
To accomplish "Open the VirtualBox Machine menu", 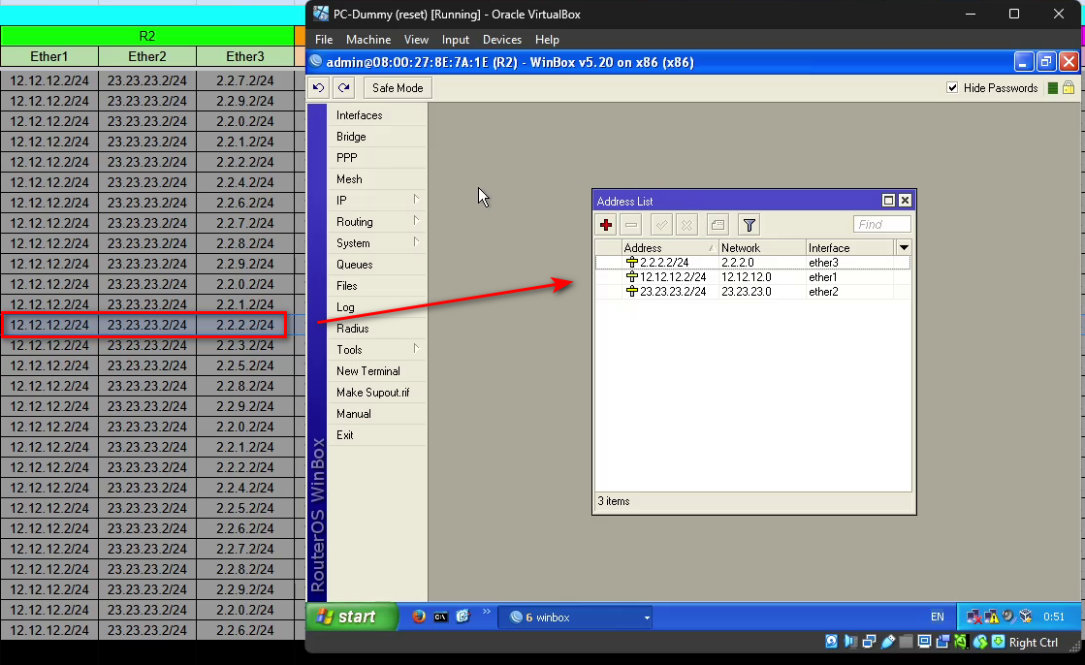I will pos(368,40).
